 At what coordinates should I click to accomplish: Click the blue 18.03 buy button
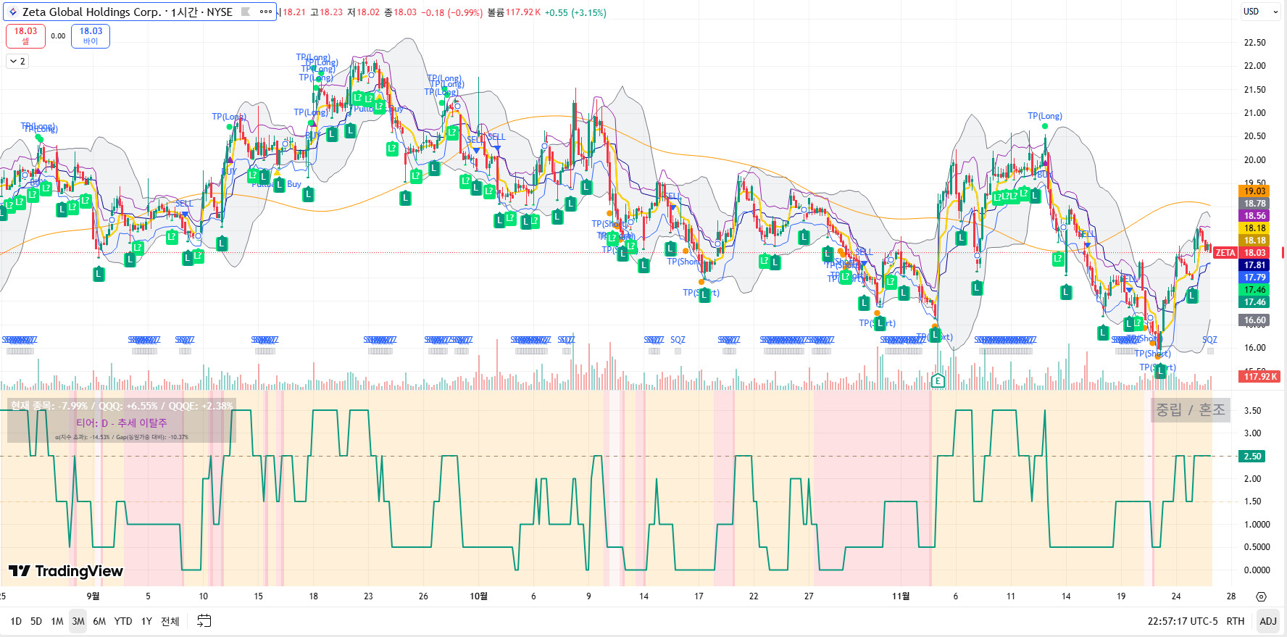point(91,36)
